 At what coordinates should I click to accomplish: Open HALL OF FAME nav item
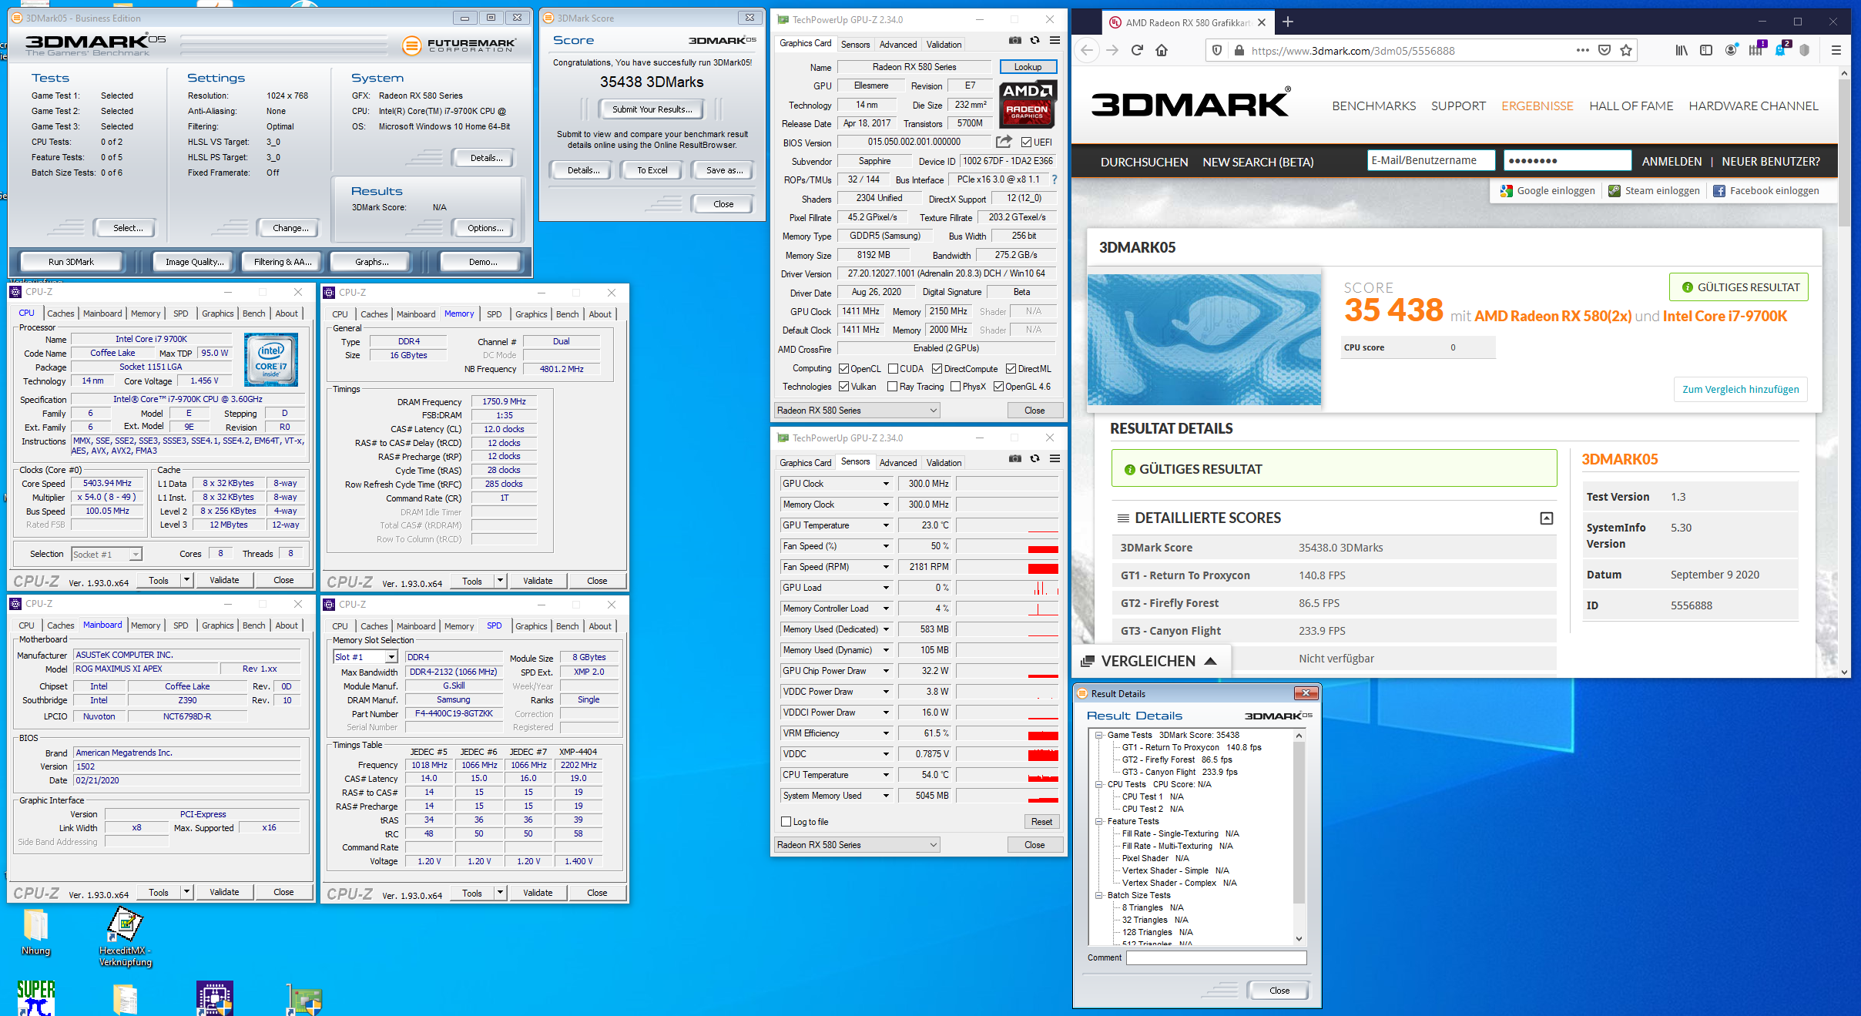tap(1631, 106)
